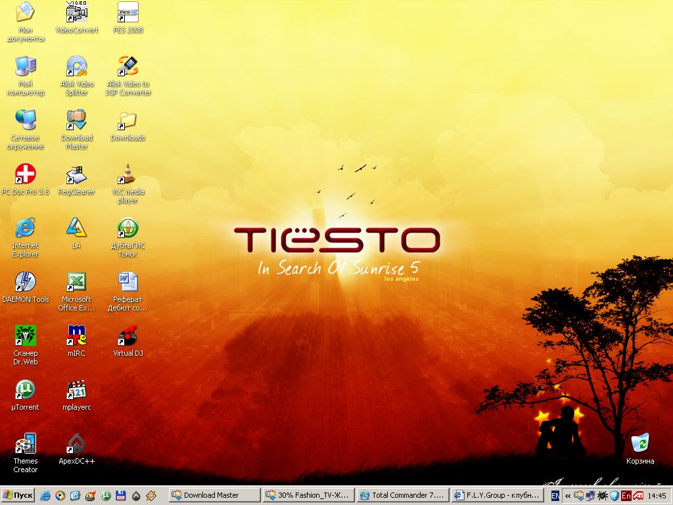
Task: Select the mplayerc shortcut
Action: pyautogui.click(x=76, y=395)
